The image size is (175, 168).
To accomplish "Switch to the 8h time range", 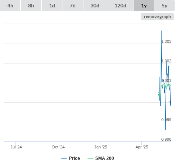I will click(31, 6).
